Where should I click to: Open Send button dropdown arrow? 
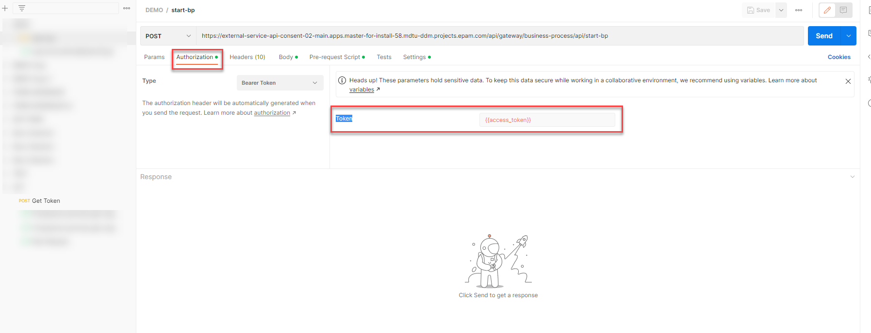[849, 36]
